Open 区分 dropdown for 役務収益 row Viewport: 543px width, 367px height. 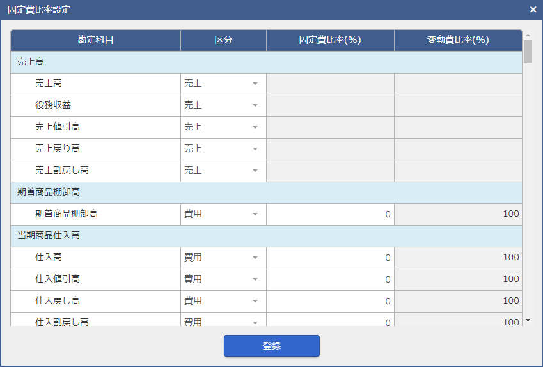tap(223, 105)
